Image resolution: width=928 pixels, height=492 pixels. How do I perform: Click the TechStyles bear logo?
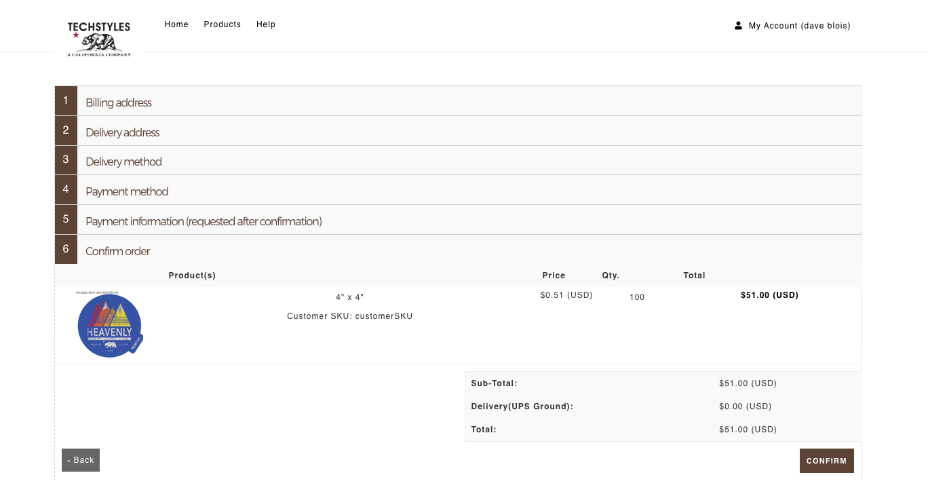click(x=99, y=39)
